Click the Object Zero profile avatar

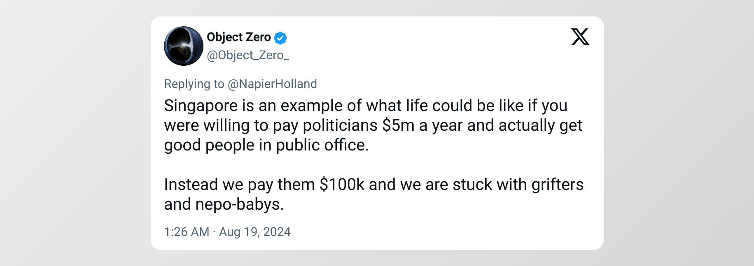[x=183, y=46]
